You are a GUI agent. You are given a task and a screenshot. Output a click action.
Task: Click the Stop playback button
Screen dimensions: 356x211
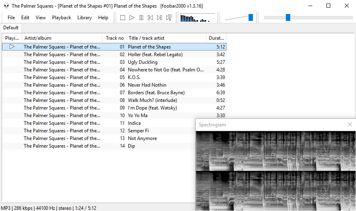123,18
